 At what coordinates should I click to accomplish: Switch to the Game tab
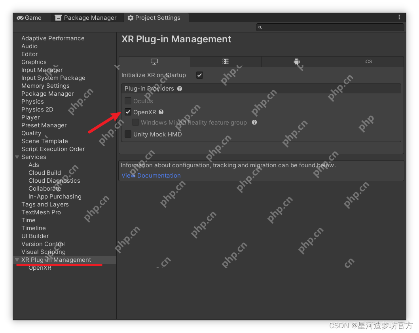(29, 18)
